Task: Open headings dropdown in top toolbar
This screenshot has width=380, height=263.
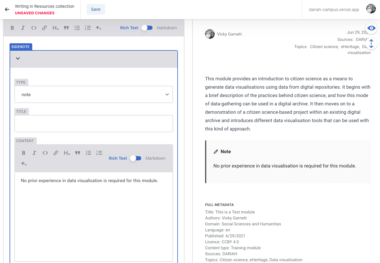Action: tap(56, 28)
